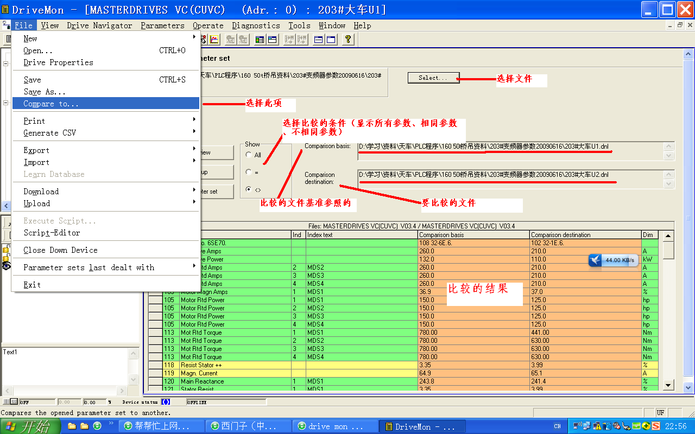
Task: Choose Drive Properties in the File menu
Action: (x=106, y=62)
